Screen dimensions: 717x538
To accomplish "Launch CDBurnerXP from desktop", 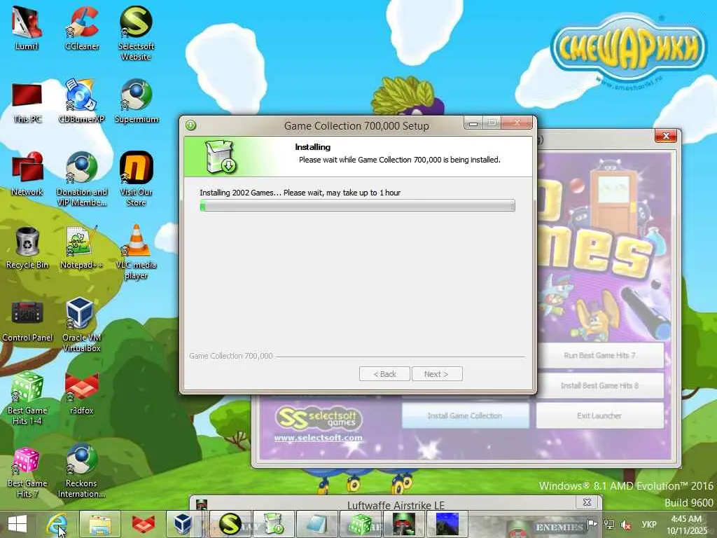I will point(82,102).
